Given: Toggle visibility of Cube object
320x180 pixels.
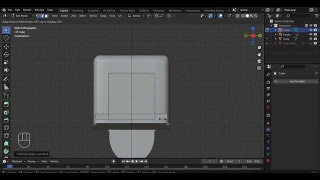Looking at the screenshot, I should coord(310,30).
